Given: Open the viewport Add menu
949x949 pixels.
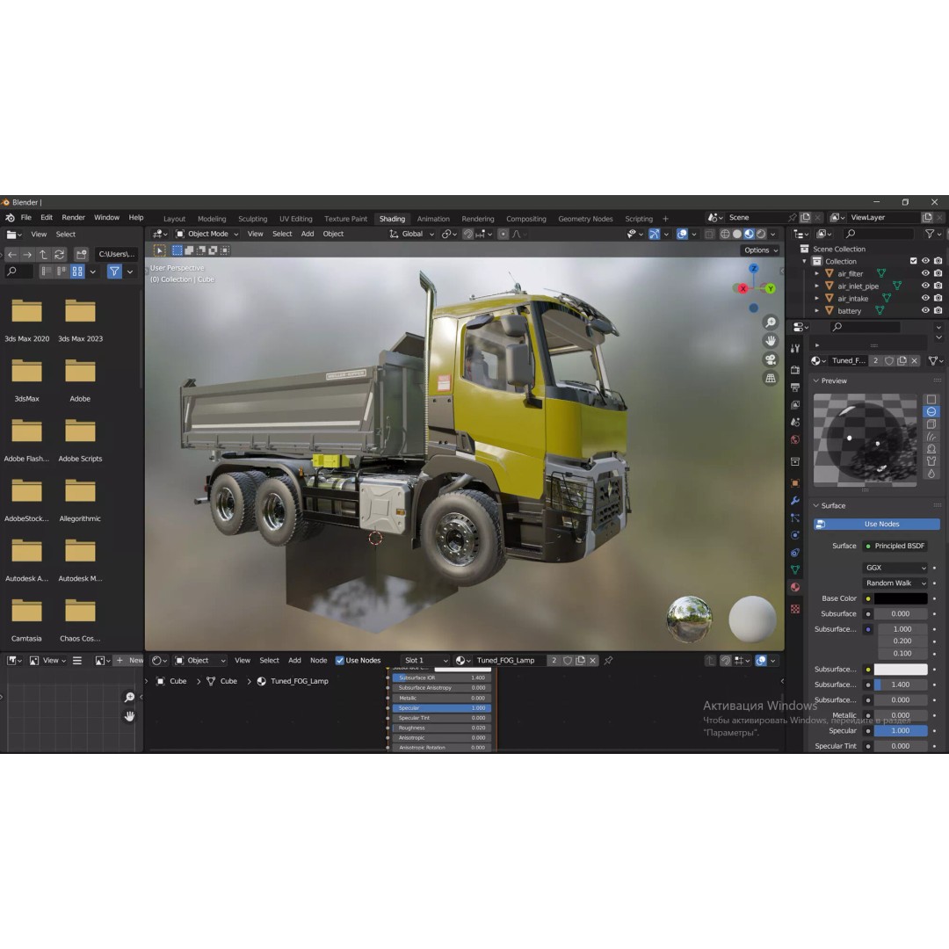Looking at the screenshot, I should (308, 235).
